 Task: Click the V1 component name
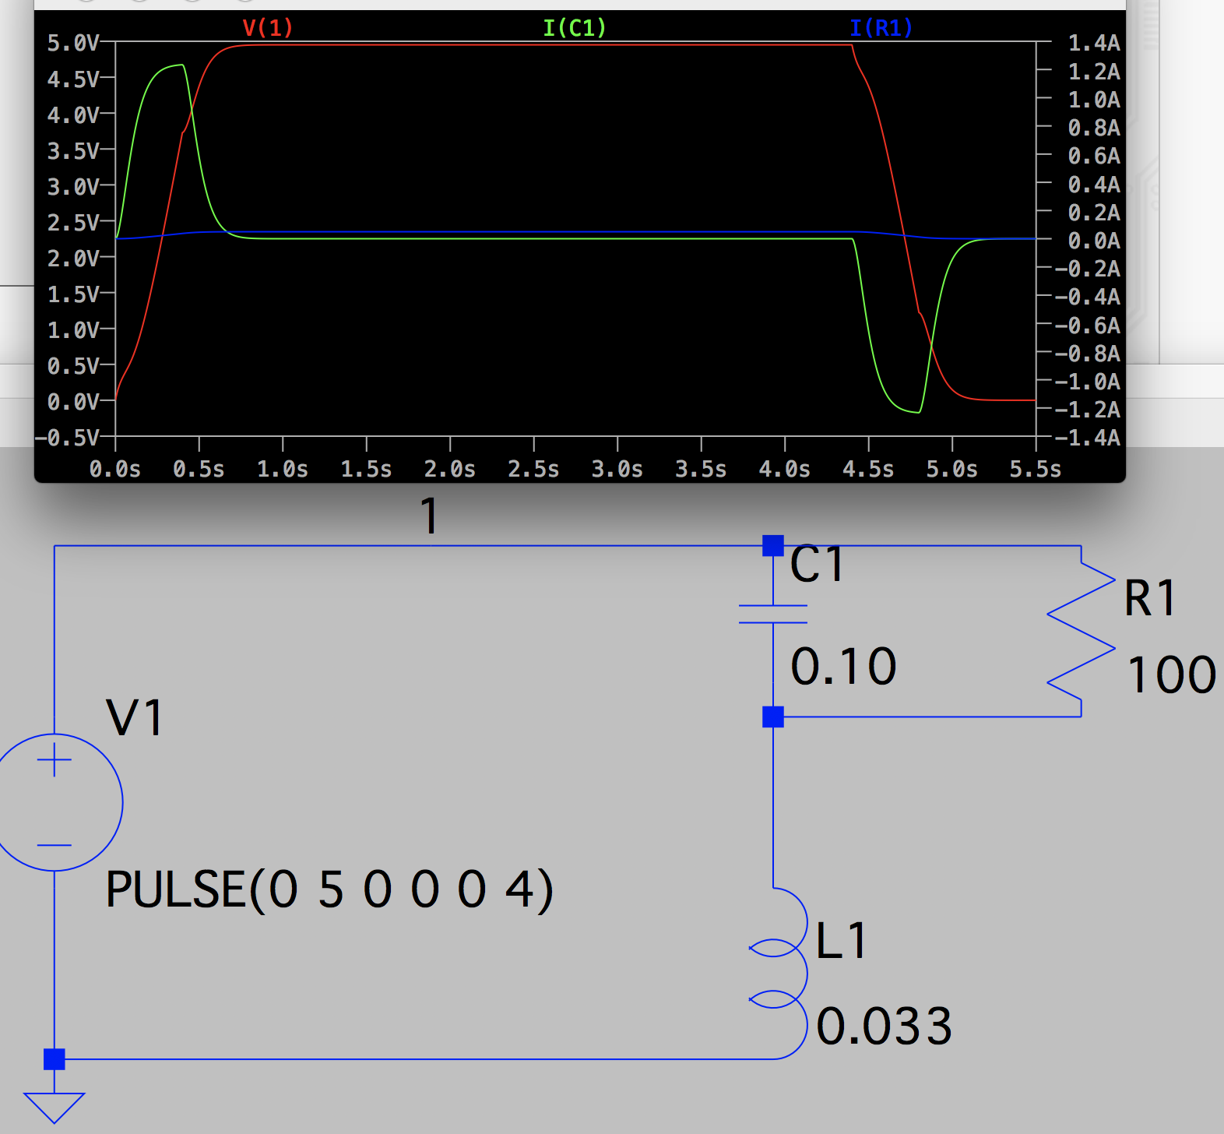[135, 717]
